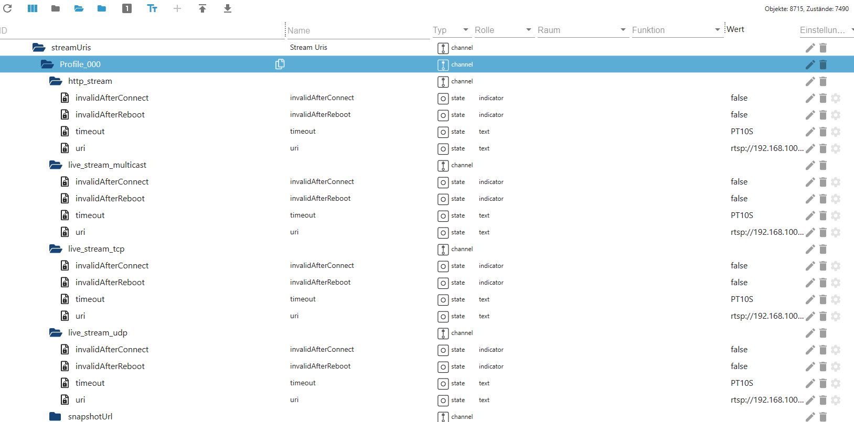Collapse the live_stream_multicast folder
Image resolution: width=854 pixels, height=422 pixels.
tap(56, 165)
